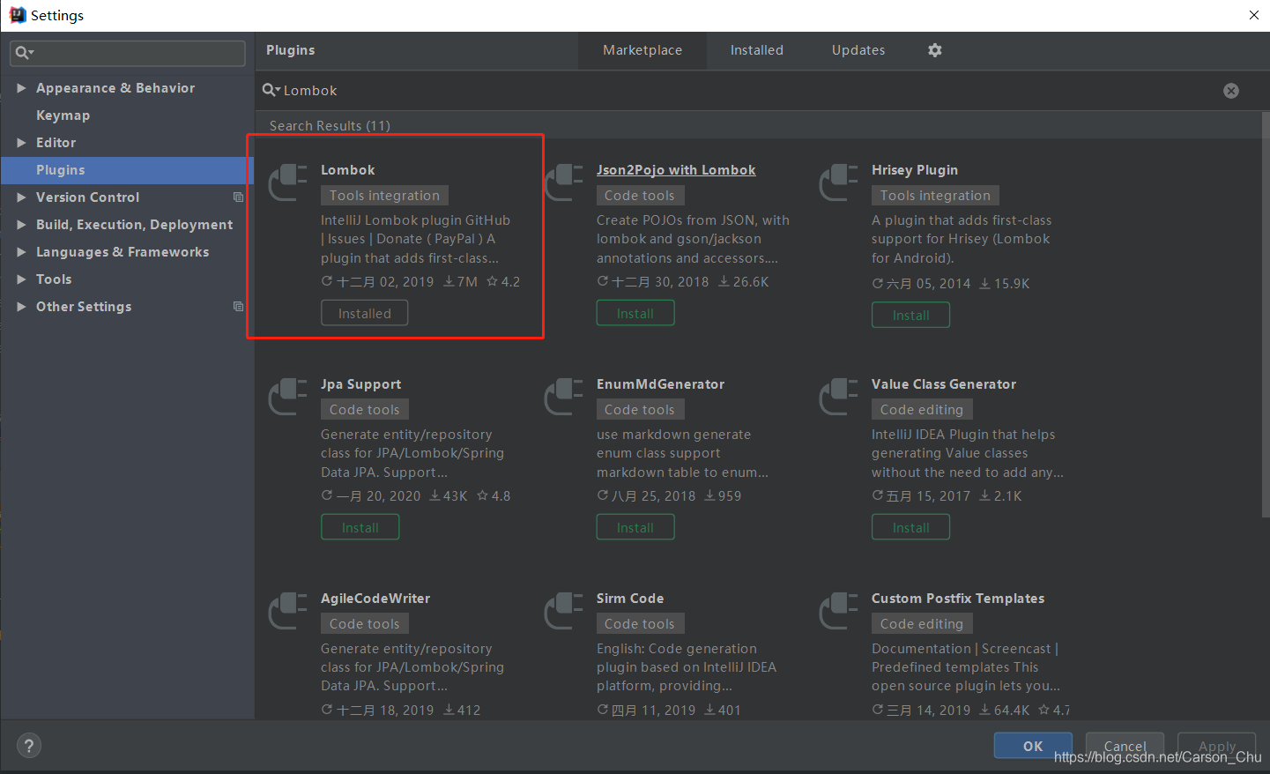The width and height of the screenshot is (1270, 774).
Task: Focus the settings sidebar search field
Action: pyautogui.click(x=128, y=53)
